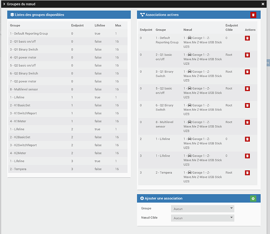Delete endpoint 3 Lifeline association
The width and height of the screenshot is (270, 234).
point(247,156)
